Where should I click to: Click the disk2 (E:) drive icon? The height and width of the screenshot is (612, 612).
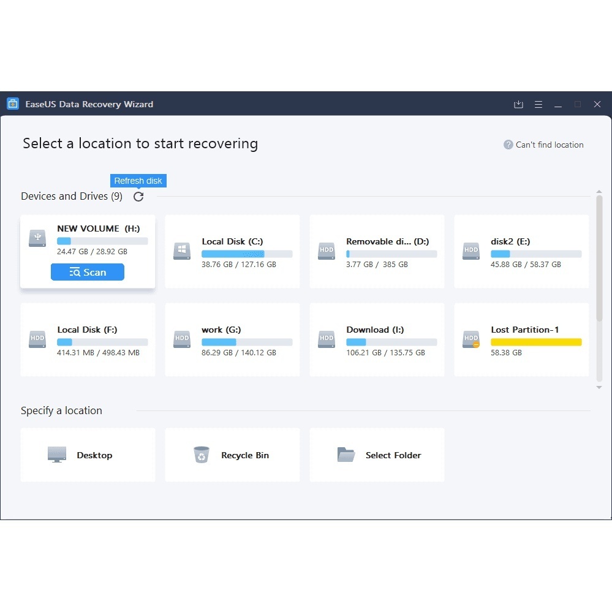pyautogui.click(x=471, y=251)
